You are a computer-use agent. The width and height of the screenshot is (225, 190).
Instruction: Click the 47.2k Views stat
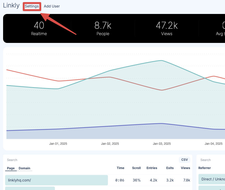167,28
